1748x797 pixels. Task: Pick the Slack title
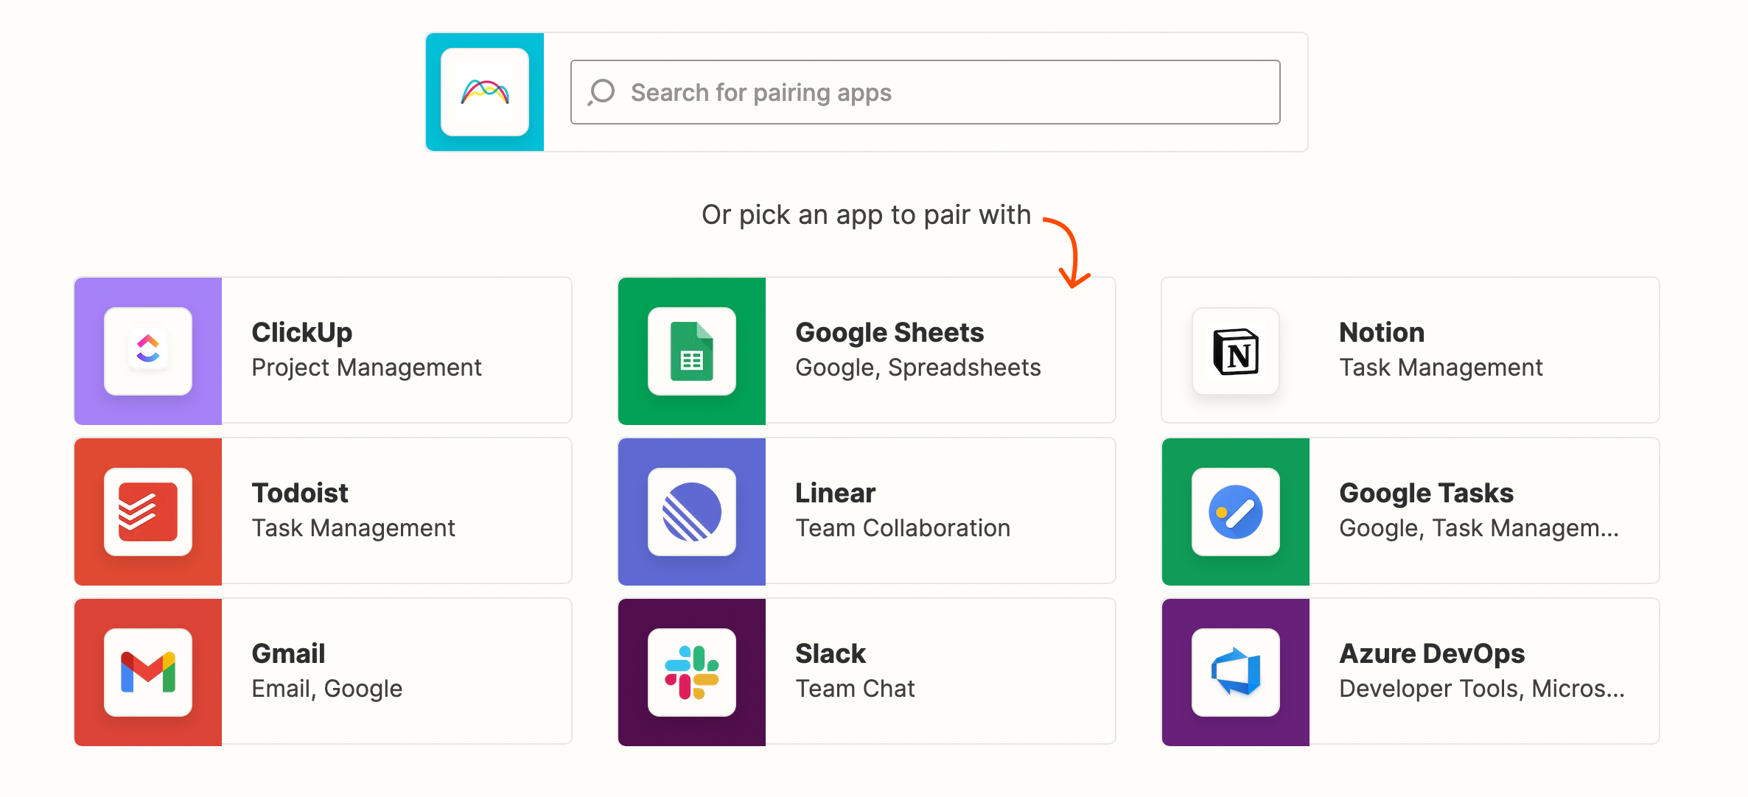click(831, 653)
